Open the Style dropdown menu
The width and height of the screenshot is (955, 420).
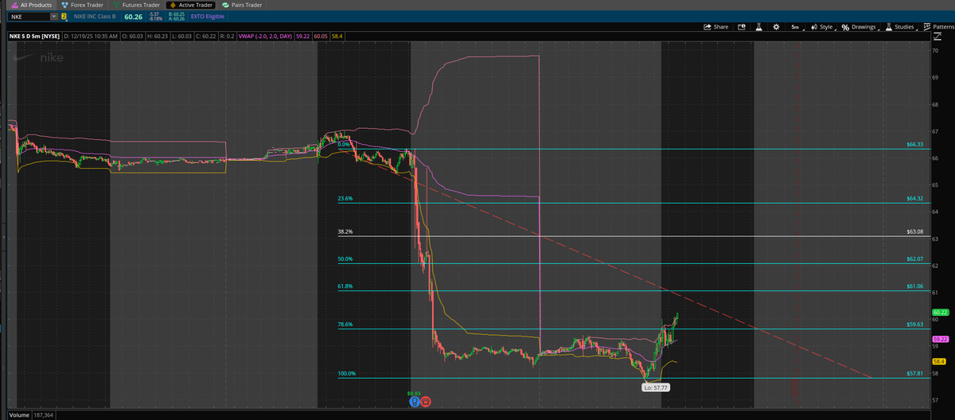click(821, 27)
